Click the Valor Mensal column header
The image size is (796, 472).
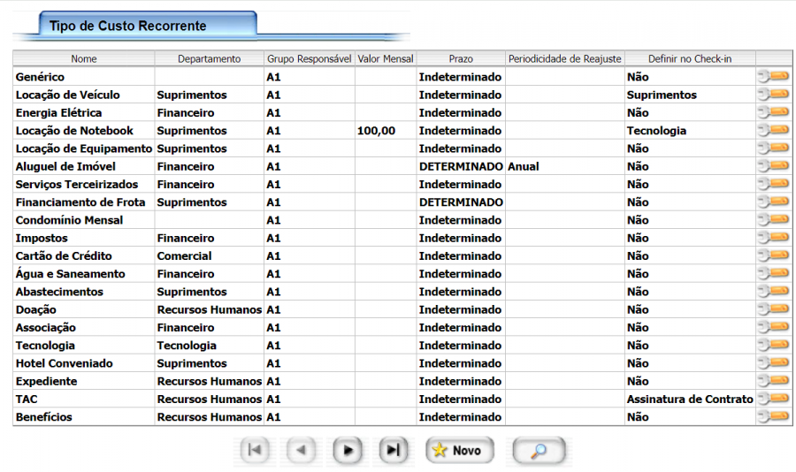click(x=385, y=59)
